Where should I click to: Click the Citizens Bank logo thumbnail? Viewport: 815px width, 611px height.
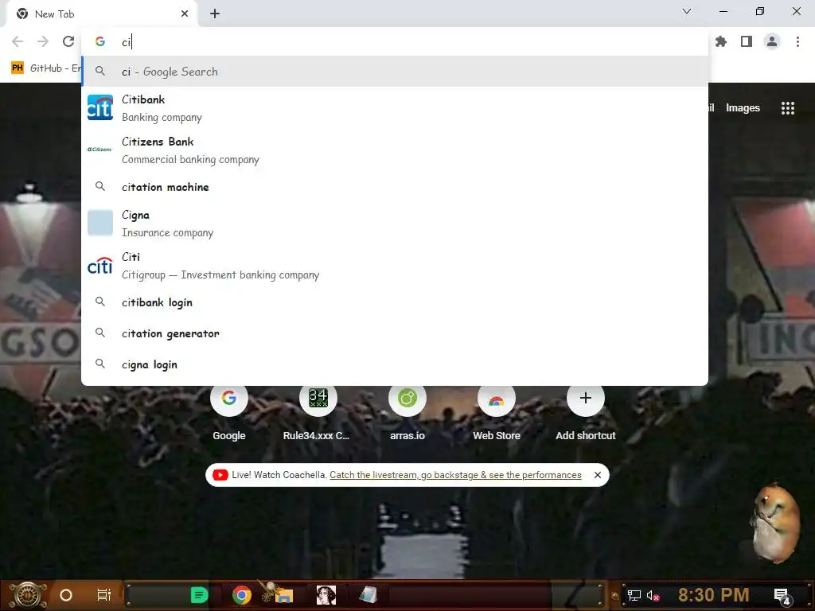tap(99, 150)
